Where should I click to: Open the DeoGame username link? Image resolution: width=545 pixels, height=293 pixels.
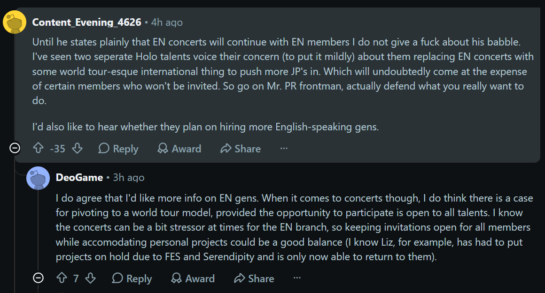pyautogui.click(x=79, y=178)
